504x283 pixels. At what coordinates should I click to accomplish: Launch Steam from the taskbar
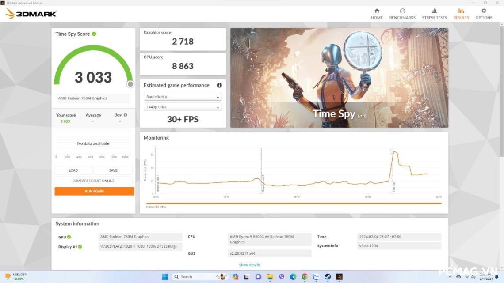point(327,277)
